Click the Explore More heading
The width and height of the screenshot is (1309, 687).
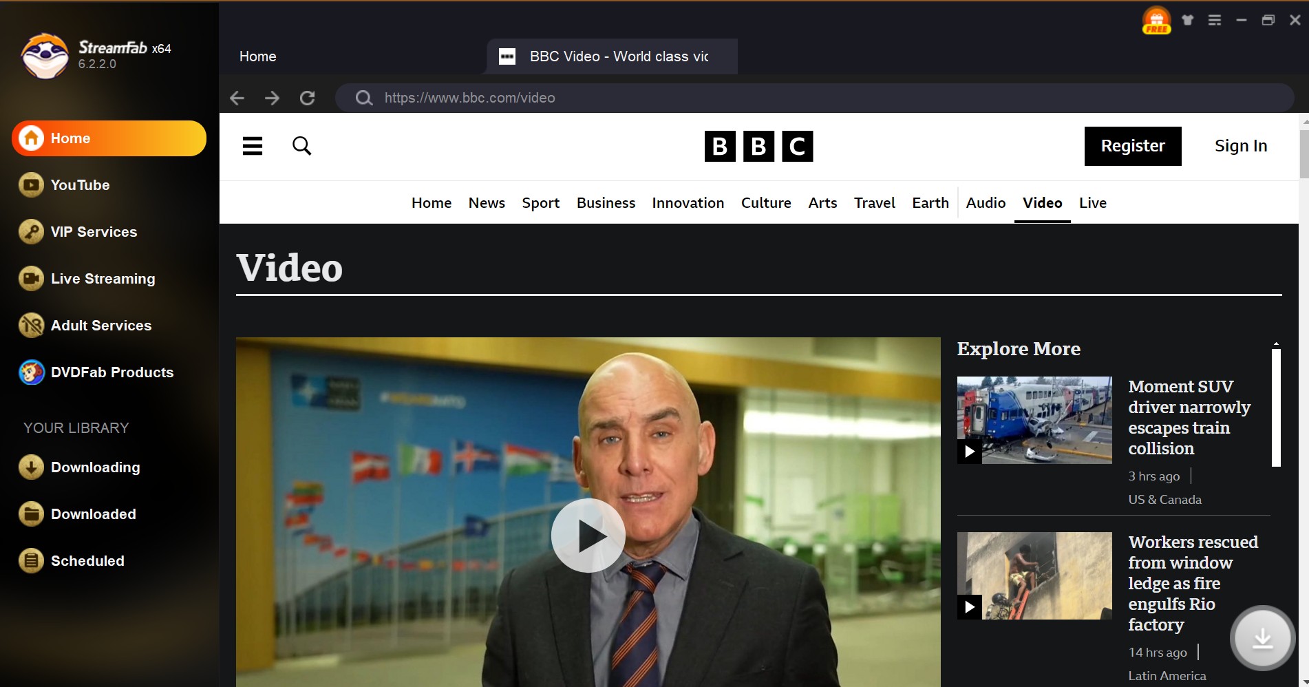tap(1019, 349)
